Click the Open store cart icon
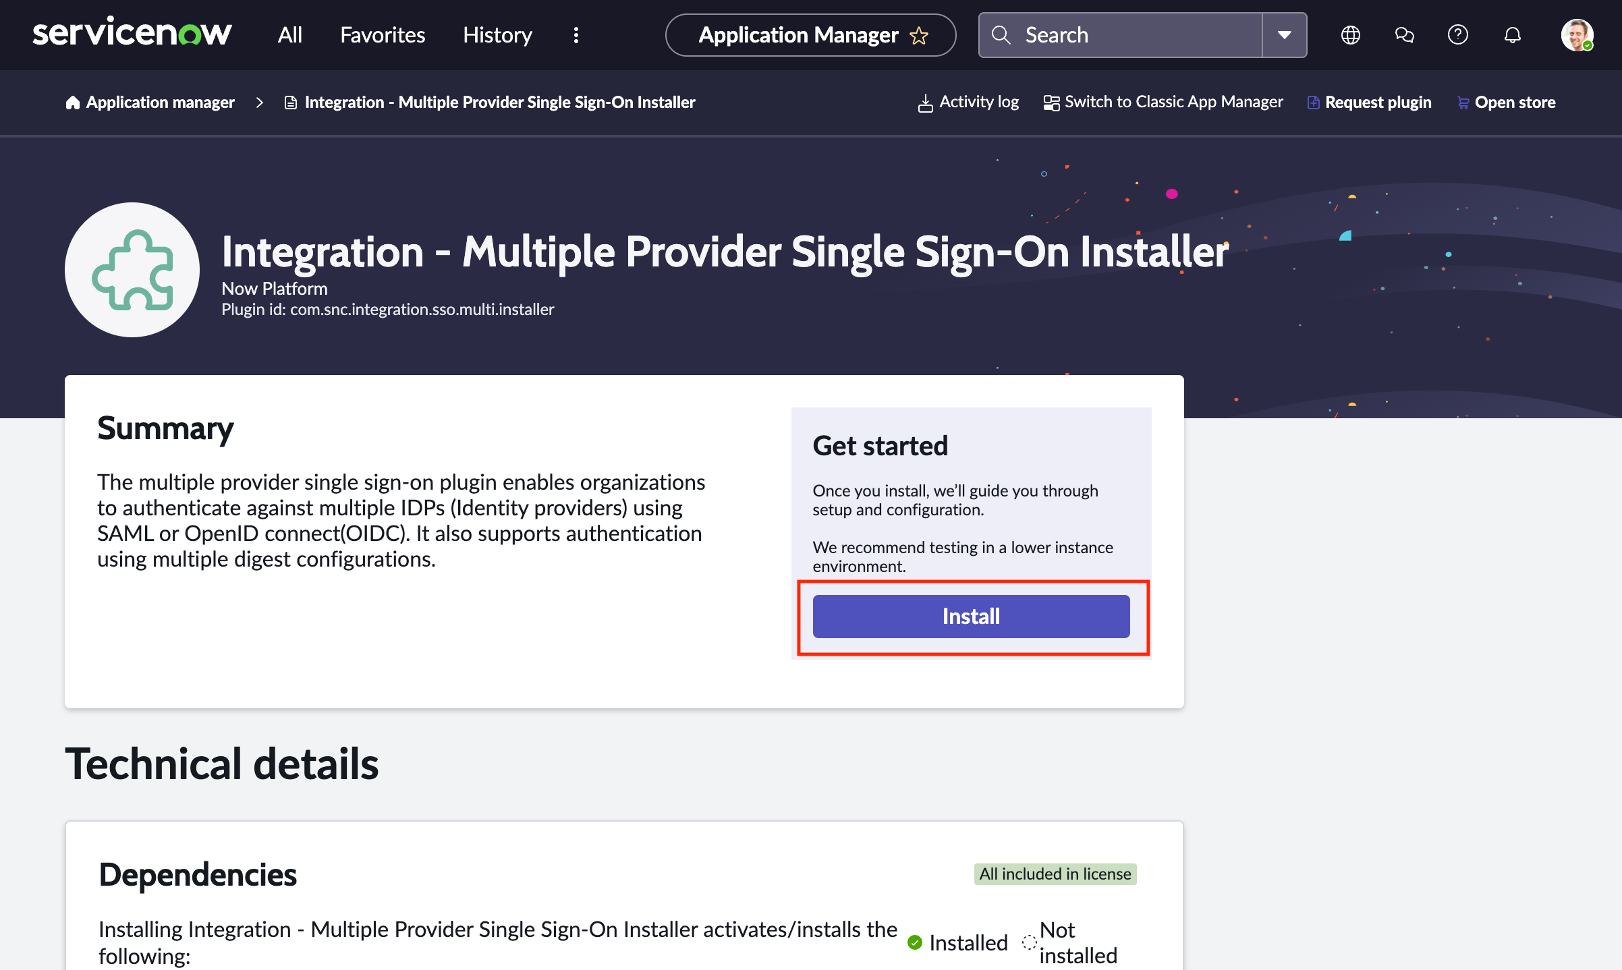Viewport: 1622px width, 970px height. pos(1463,102)
